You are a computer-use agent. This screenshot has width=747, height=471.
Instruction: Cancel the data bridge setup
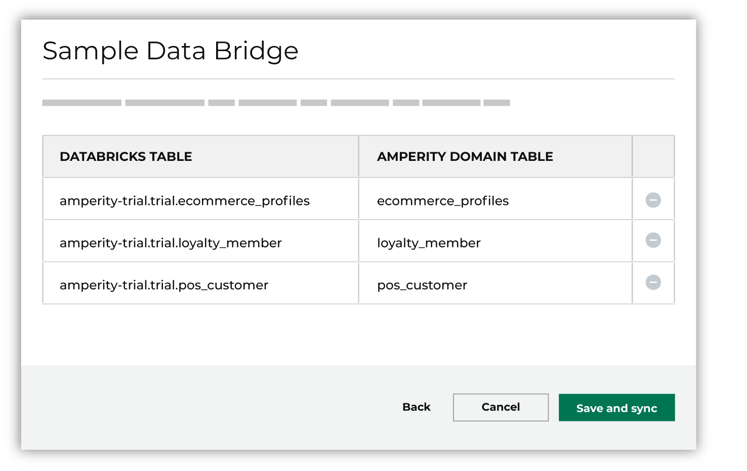click(500, 407)
